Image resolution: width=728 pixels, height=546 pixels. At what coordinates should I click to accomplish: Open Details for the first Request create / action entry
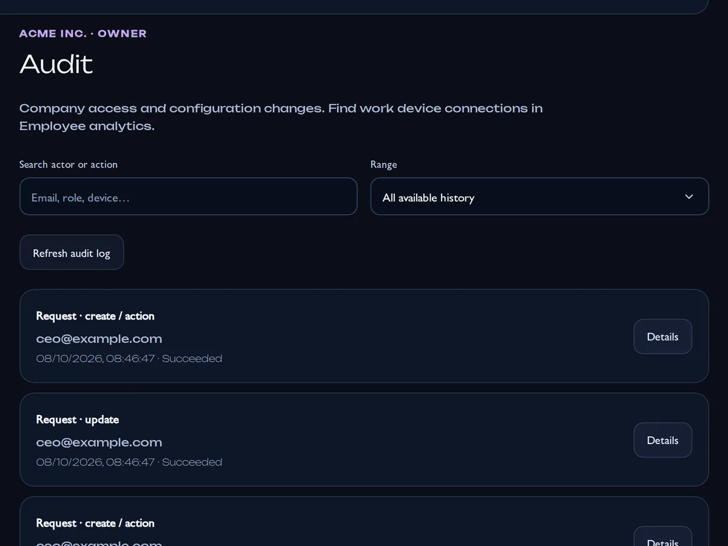662,336
